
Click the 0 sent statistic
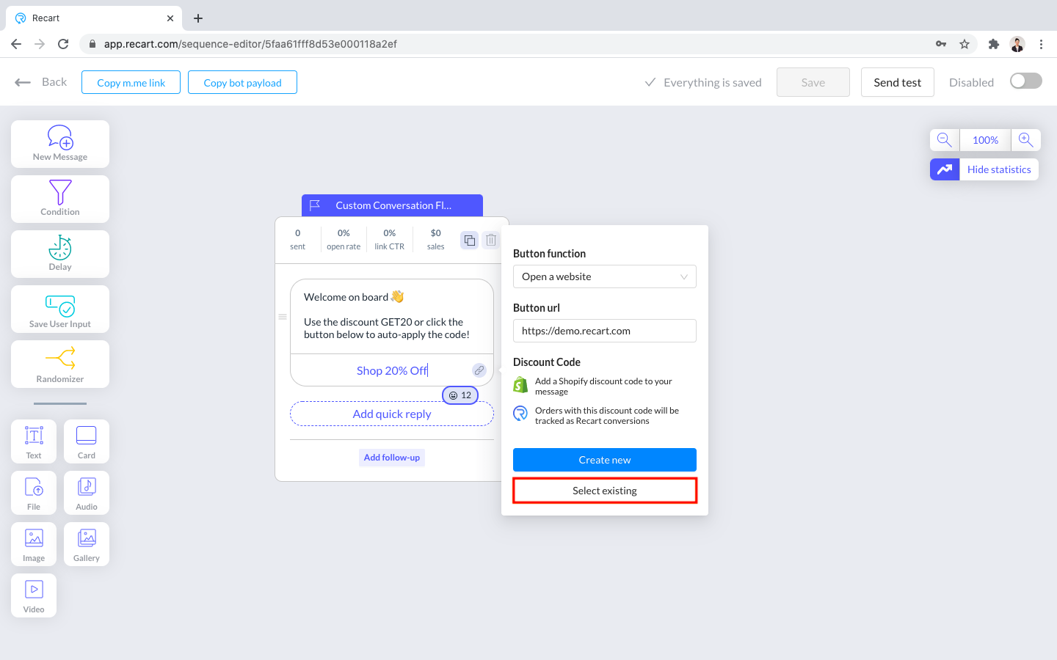pos(297,240)
